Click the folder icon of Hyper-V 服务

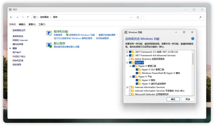pyautogui.click(x=139, y=80)
